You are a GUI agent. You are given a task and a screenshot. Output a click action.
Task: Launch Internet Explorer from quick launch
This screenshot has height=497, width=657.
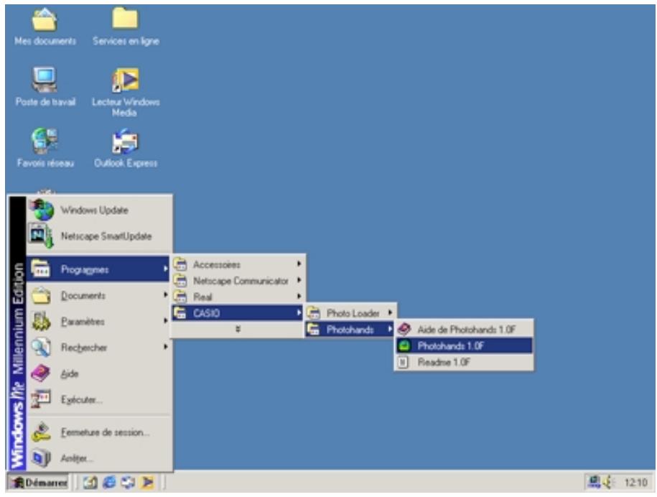109,483
